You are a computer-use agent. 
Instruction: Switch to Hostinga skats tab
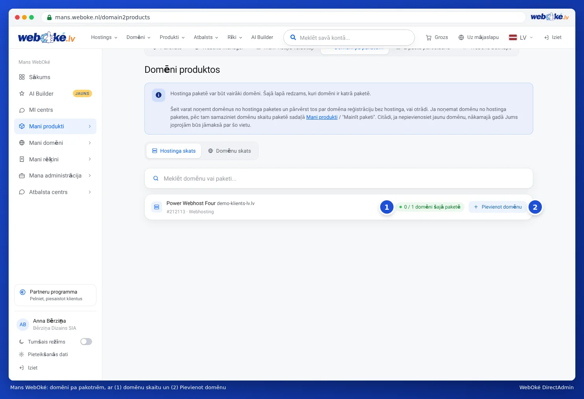pos(174,151)
